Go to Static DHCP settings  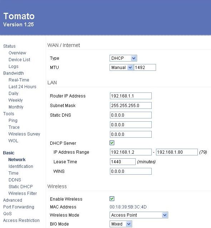(21, 186)
